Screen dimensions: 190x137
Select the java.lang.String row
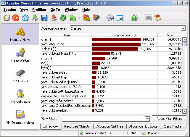[x=112, y=44]
